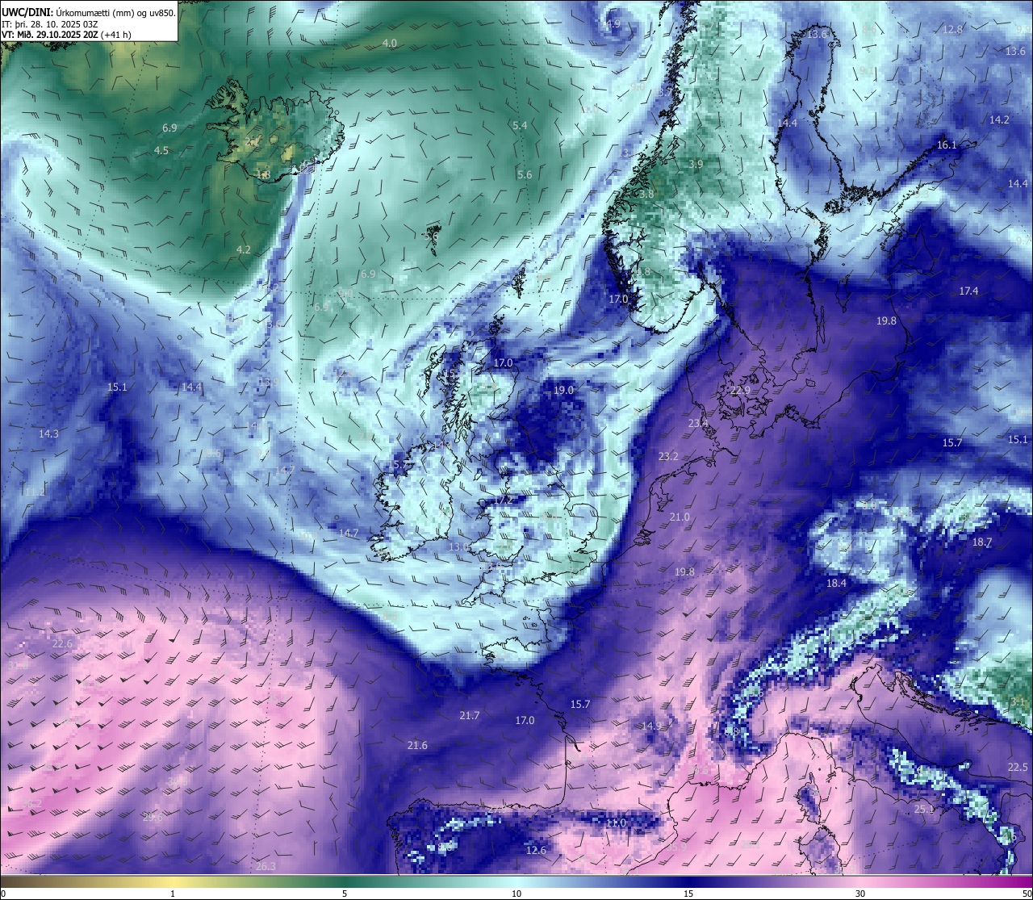Click the 22.6 value label

point(62,644)
